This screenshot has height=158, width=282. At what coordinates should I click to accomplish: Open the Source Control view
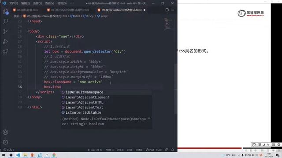coord(5,32)
